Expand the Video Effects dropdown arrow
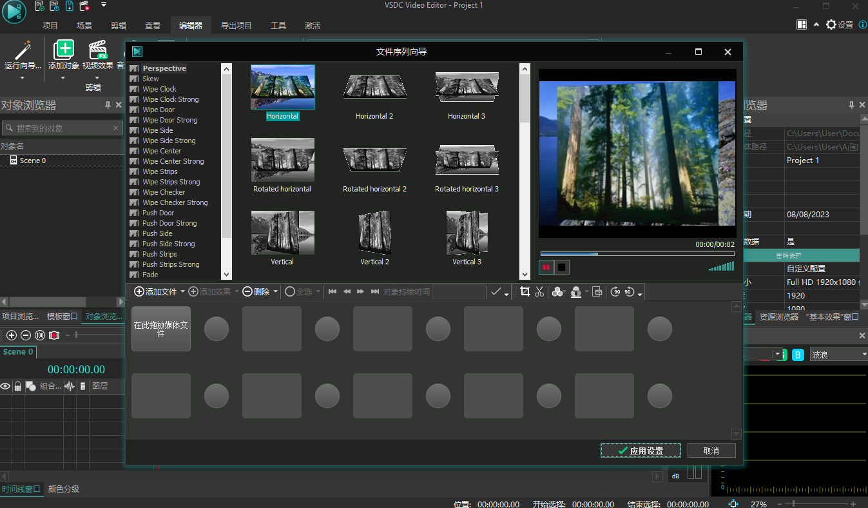The width and height of the screenshot is (868, 508). [98, 78]
